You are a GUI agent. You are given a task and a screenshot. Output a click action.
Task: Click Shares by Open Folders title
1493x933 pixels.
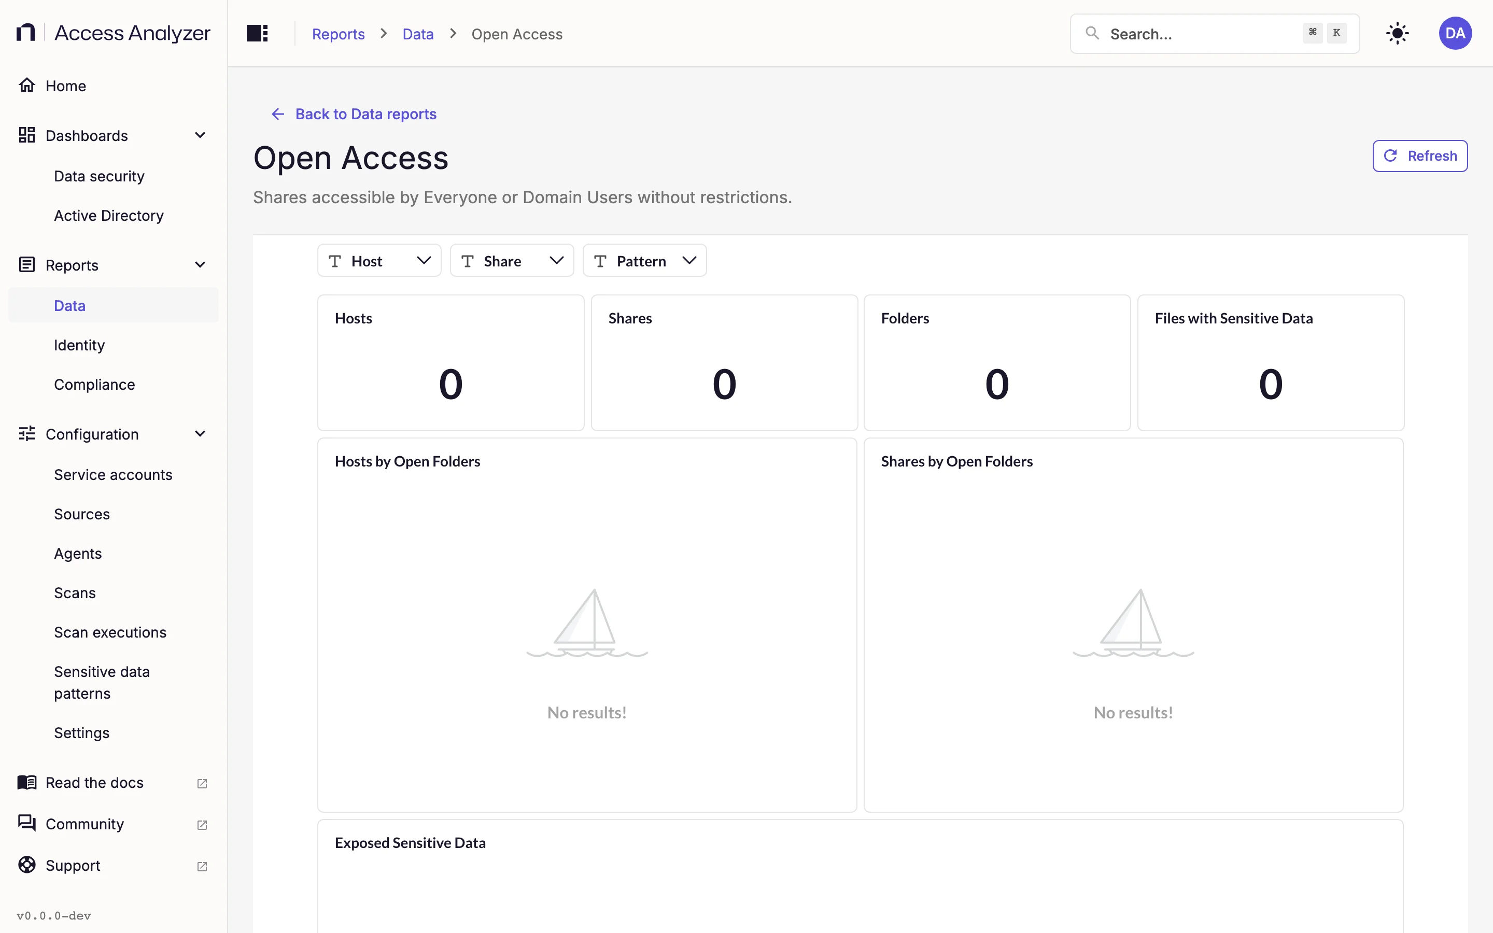coord(956,461)
